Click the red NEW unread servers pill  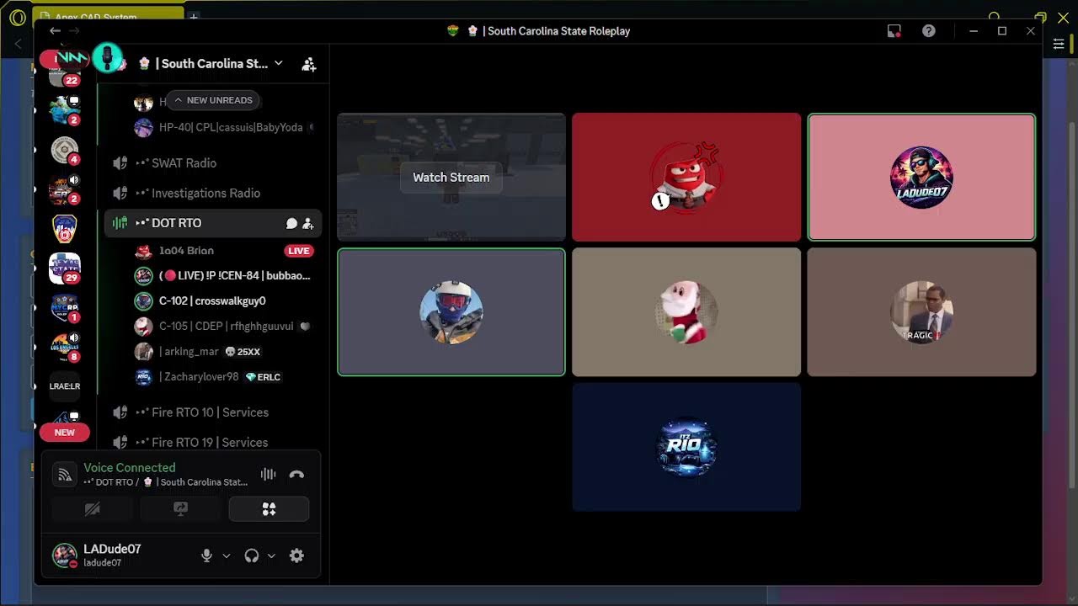click(x=65, y=433)
